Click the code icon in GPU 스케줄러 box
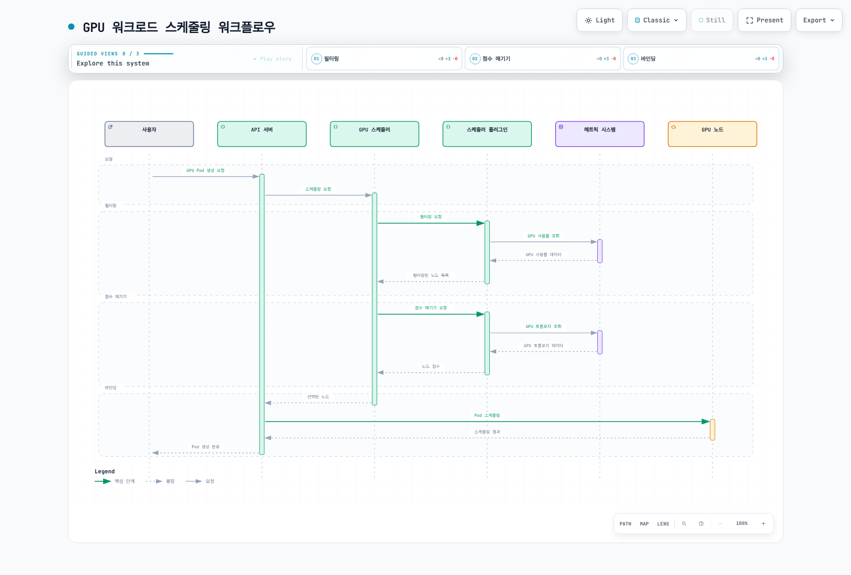 coord(336,127)
